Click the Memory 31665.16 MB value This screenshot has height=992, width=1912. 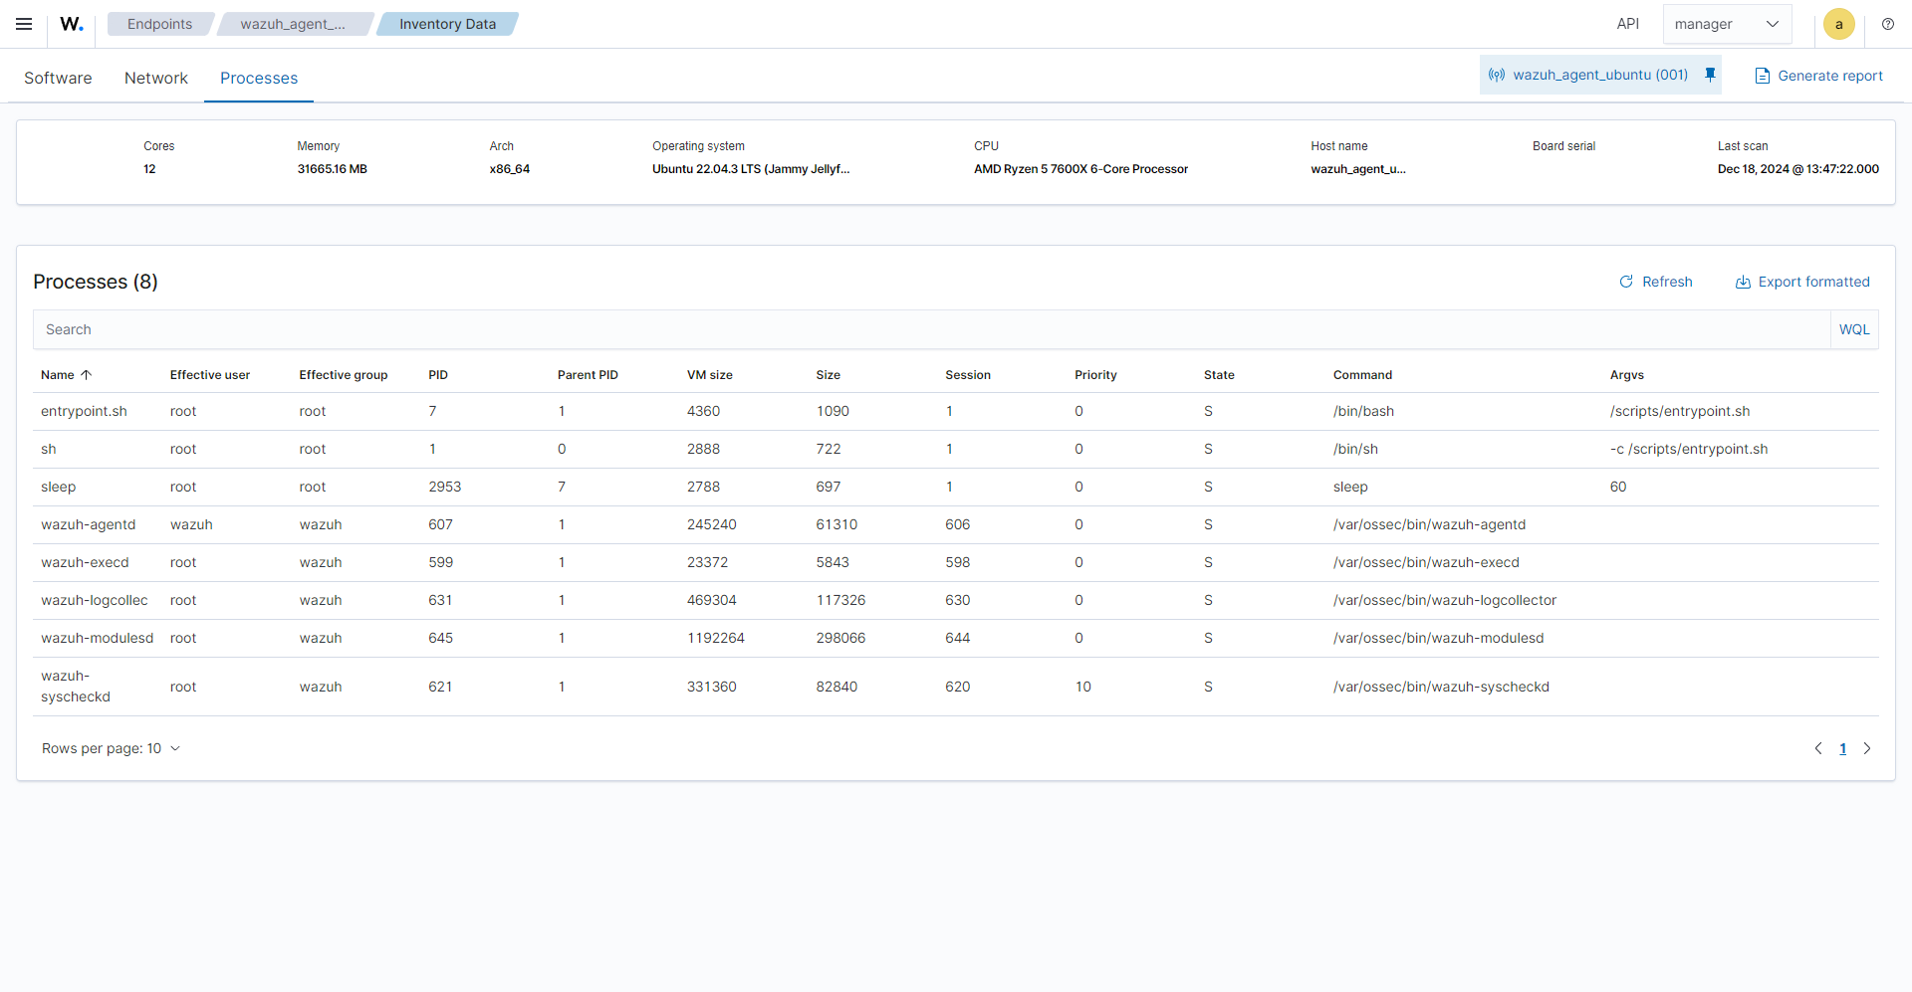(333, 169)
